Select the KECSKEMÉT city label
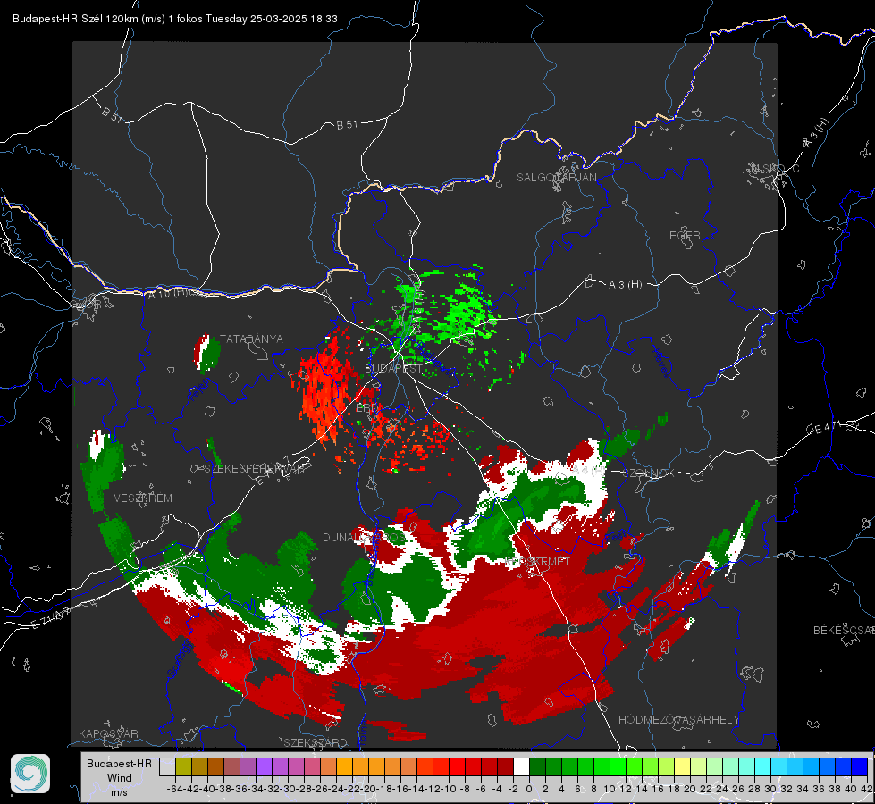The height and width of the screenshot is (804, 875). point(538,562)
